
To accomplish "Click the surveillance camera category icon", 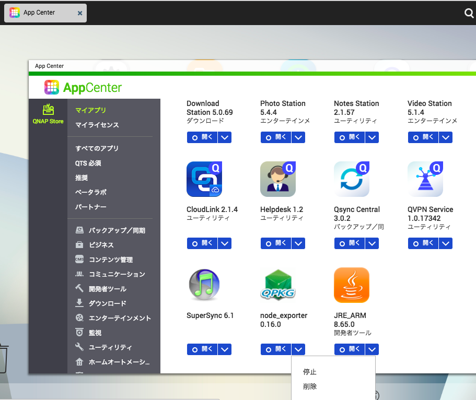I will point(79,332).
